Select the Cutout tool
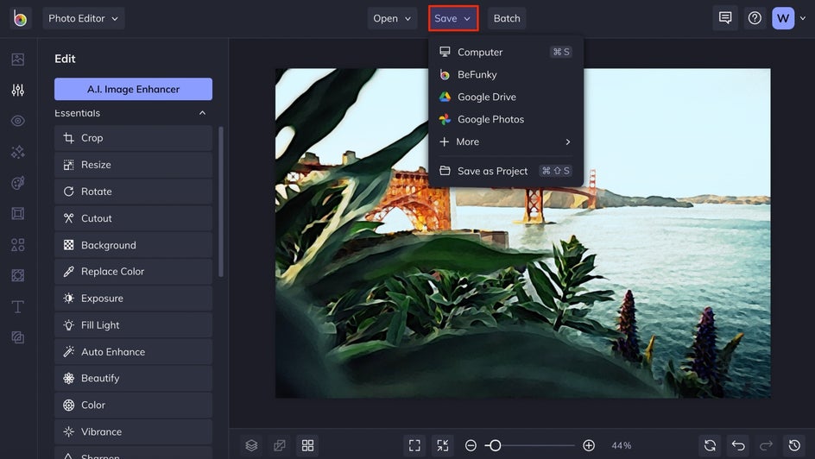Screen dimensions: 815x459 pyautogui.click(x=133, y=218)
